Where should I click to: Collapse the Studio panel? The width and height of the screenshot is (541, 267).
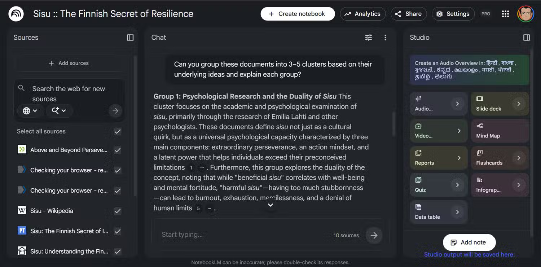(x=527, y=38)
